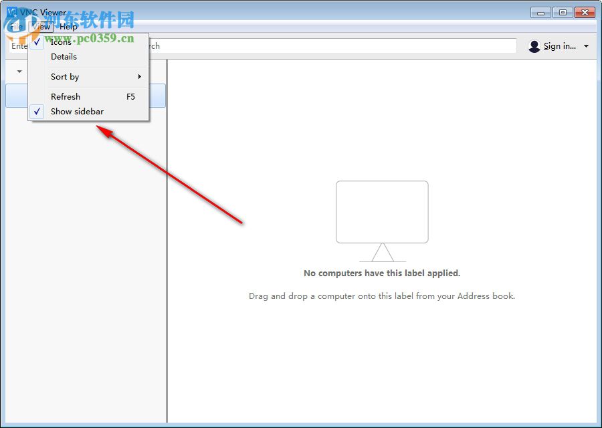Click the View menu label
This screenshot has height=428, width=602.
pyautogui.click(x=40, y=27)
